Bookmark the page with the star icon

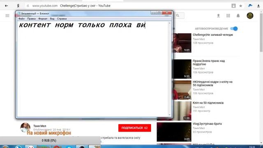point(241,6)
